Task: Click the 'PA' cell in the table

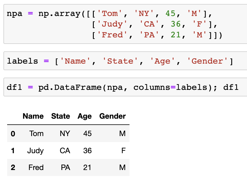Action: (x=65, y=167)
